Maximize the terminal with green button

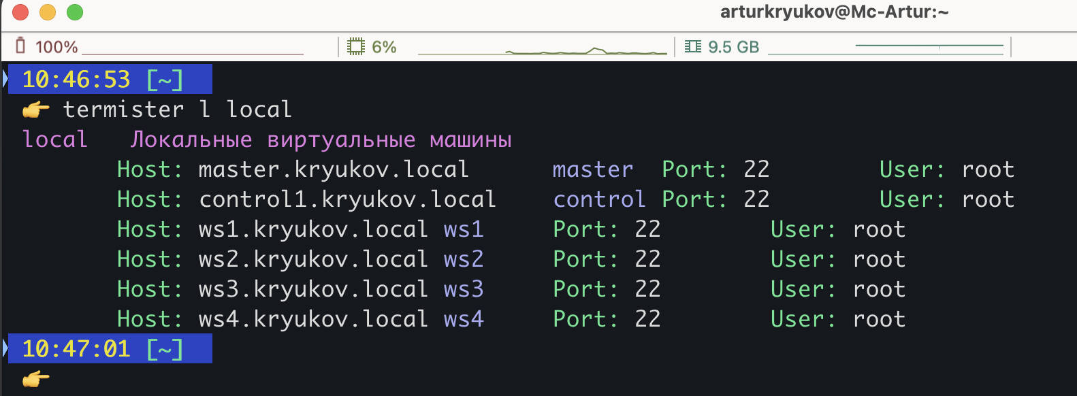pyautogui.click(x=75, y=12)
